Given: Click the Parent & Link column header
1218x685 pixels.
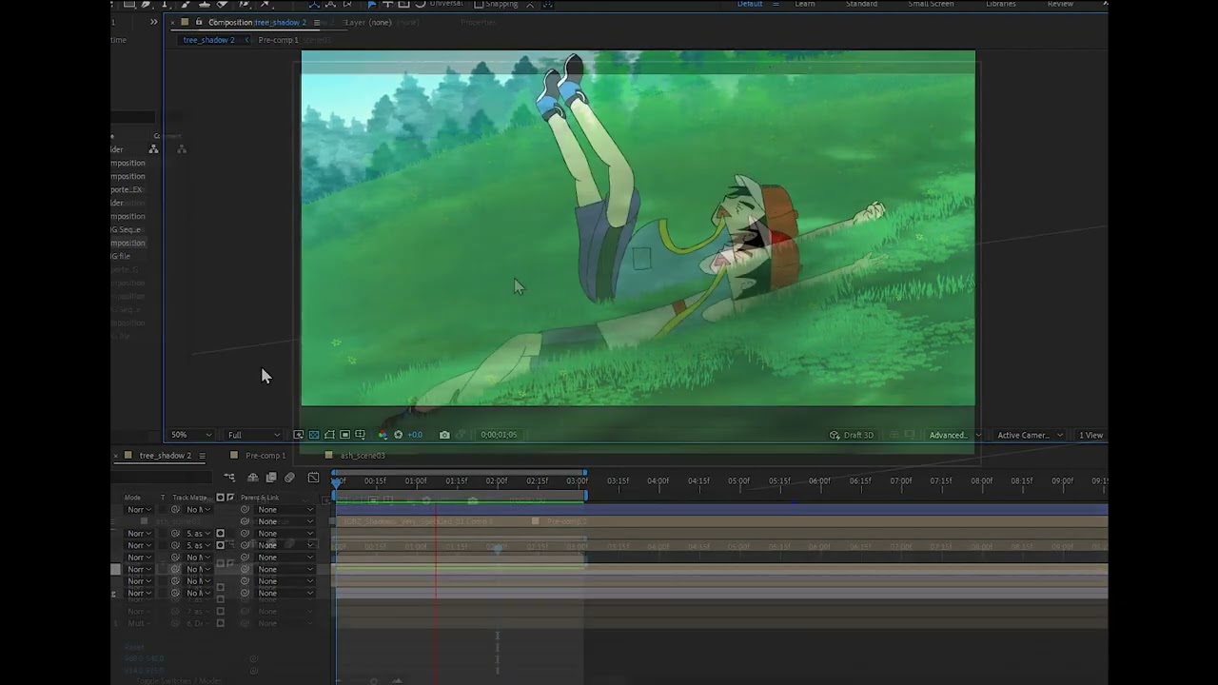Looking at the screenshot, I should tap(260, 498).
